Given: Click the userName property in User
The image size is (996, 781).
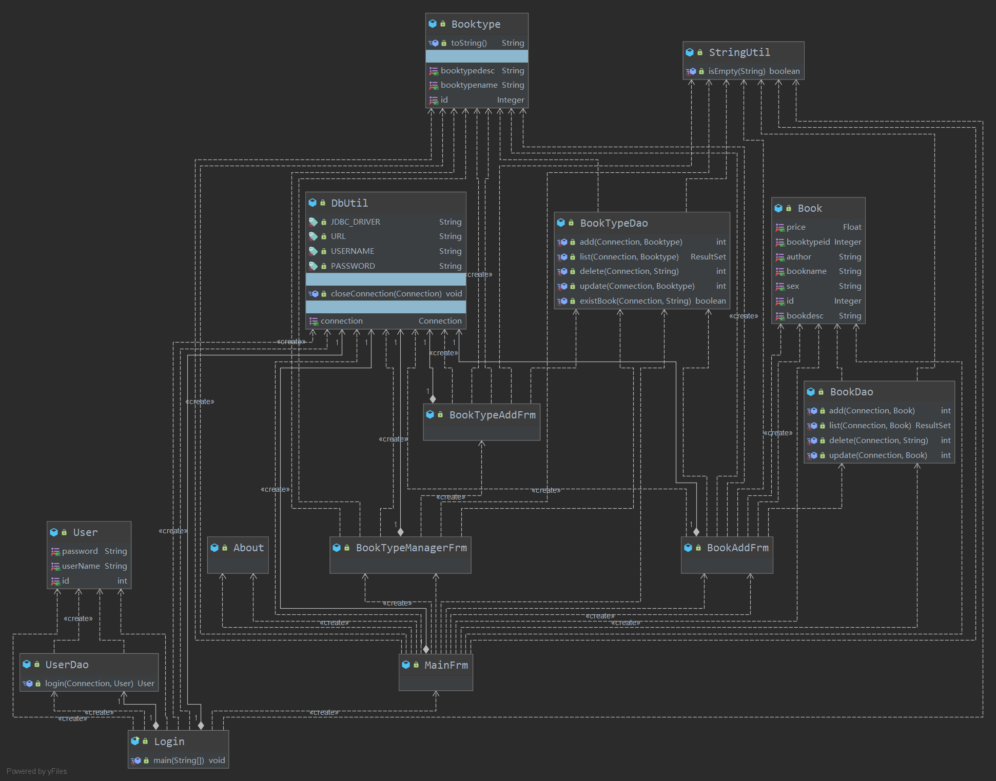Looking at the screenshot, I should pyautogui.click(x=89, y=566).
